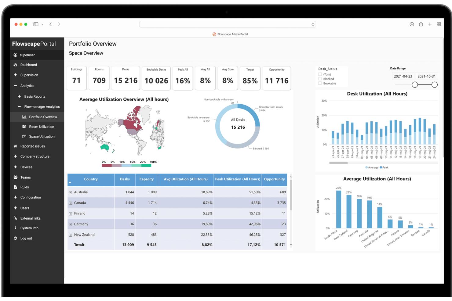Click the Desk Utilization chart horizontal scrollbar
Image resolution: width=452 pixels, height=301 pixels.
click(338, 163)
